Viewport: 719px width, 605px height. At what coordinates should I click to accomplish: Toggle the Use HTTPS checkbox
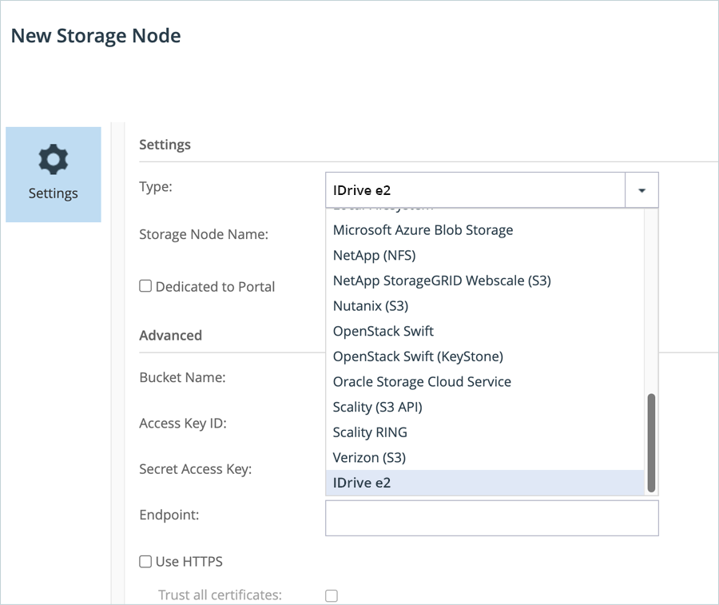pyautogui.click(x=145, y=562)
